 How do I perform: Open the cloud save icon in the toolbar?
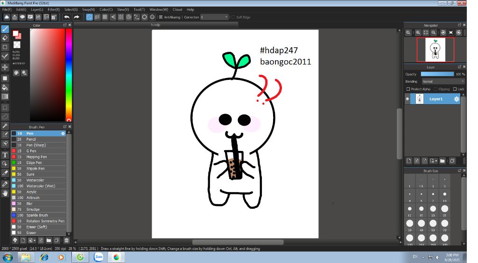[x=7, y=17]
